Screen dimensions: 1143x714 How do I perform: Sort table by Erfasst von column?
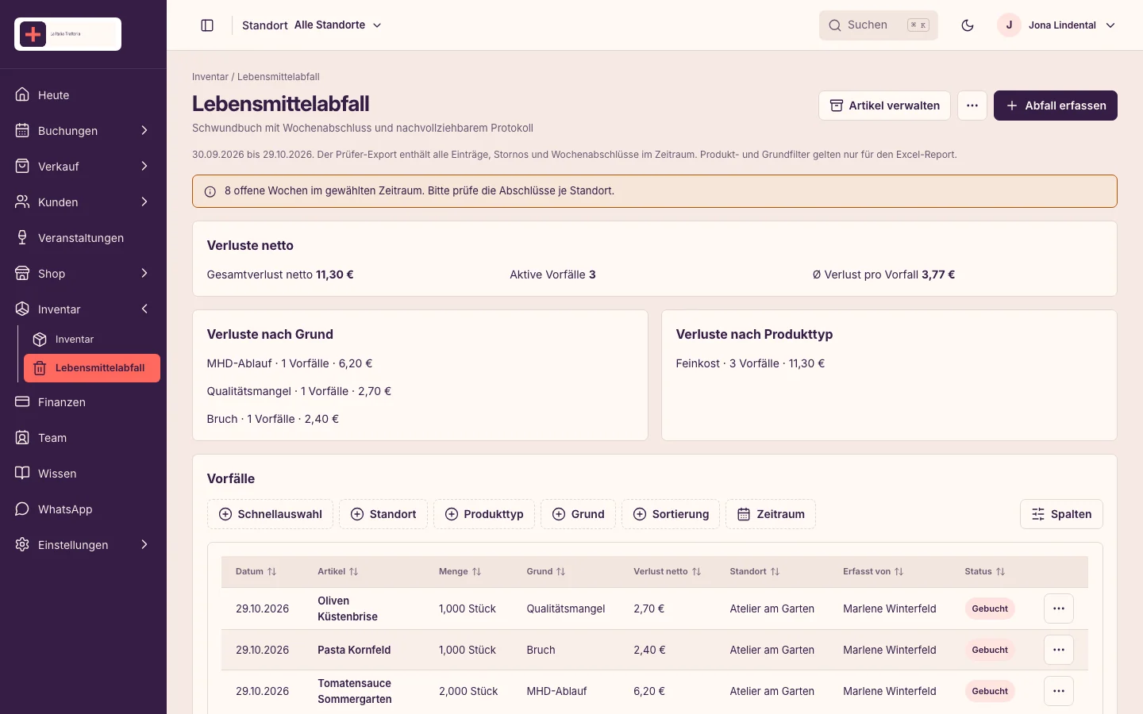(x=873, y=571)
